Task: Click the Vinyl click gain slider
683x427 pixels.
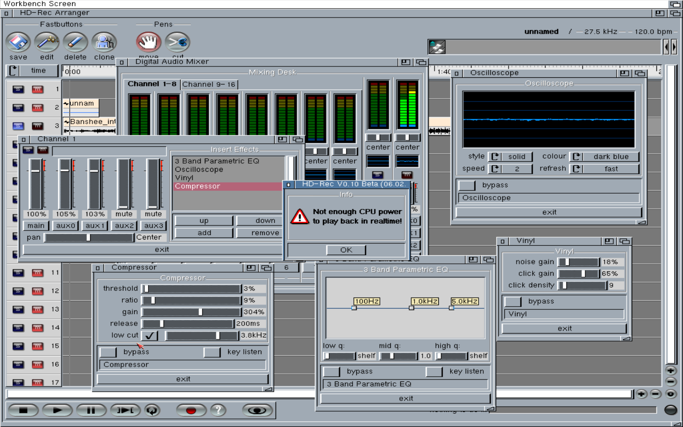Action: pos(579,274)
